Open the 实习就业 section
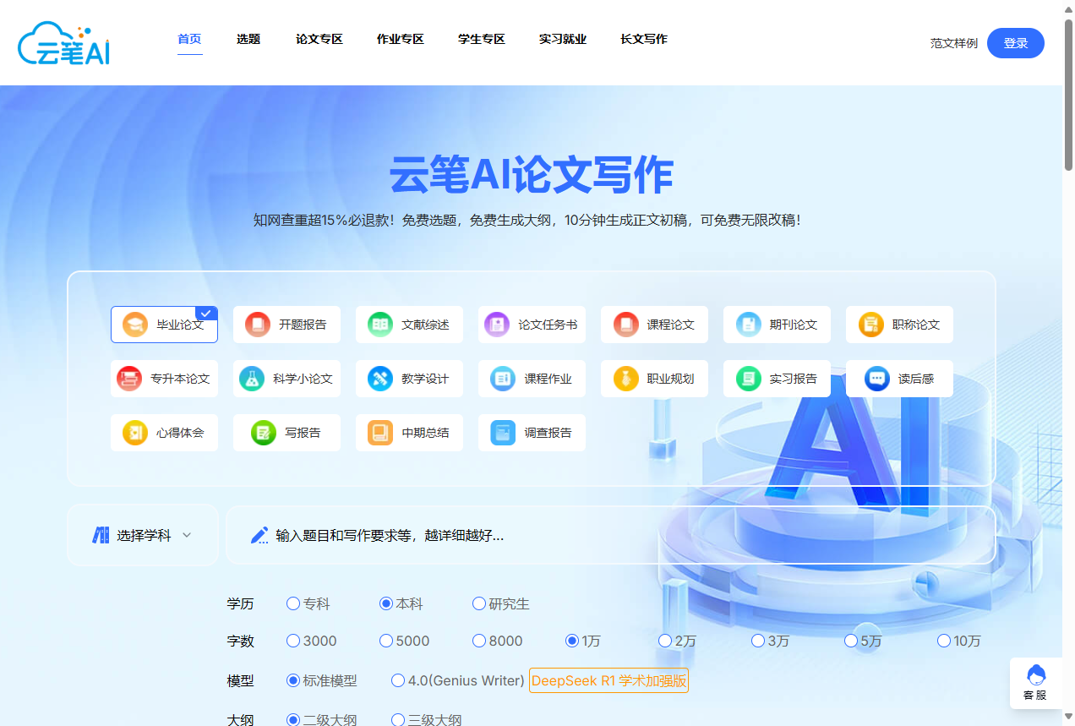Image resolution: width=1075 pixels, height=726 pixels. [562, 39]
